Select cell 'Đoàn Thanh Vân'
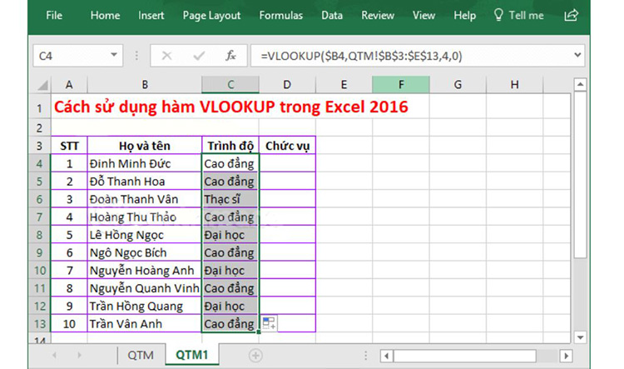 coord(145,199)
